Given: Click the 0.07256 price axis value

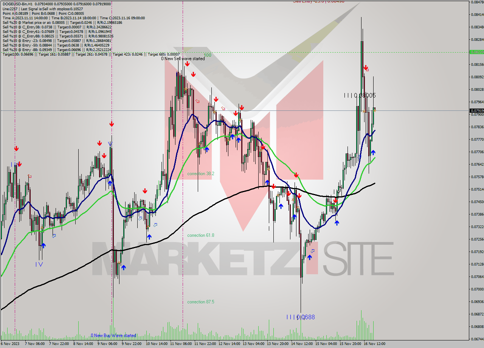Looking at the screenshot, I should point(477,239).
